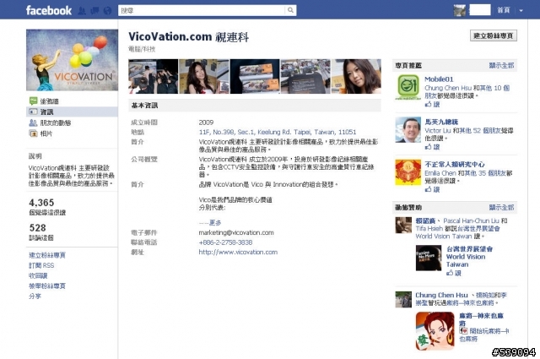540x359 pixels.
Task: Open fourth photo thumbnail of device display
Action: [x=305, y=76]
